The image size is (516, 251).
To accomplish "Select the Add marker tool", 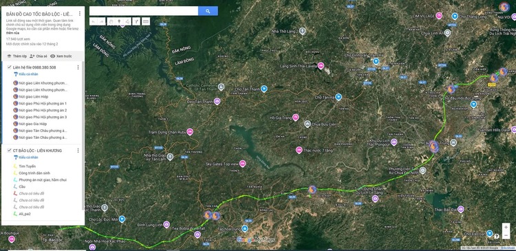I will point(119,22).
